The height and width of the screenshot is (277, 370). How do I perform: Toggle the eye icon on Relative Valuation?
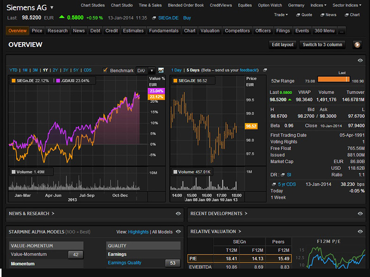coord(360,232)
